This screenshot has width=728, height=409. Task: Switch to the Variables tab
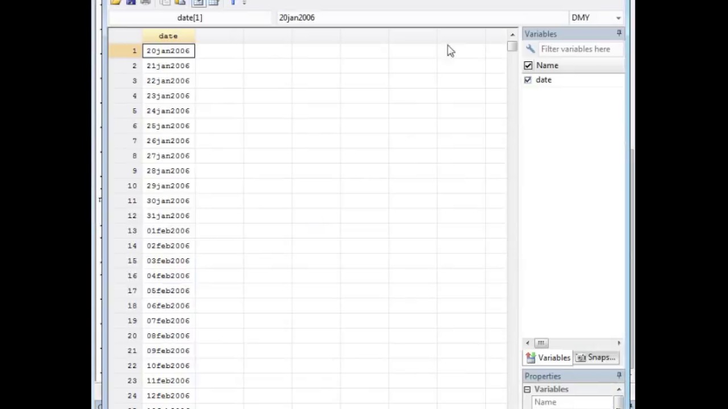(x=548, y=357)
